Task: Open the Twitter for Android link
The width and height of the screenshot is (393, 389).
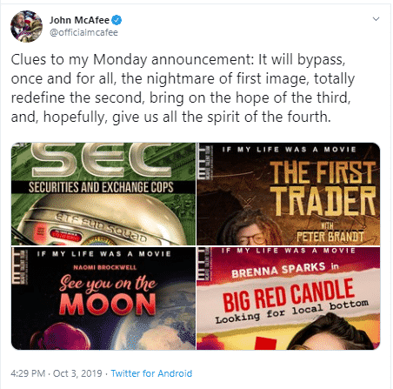Action: pos(151,373)
